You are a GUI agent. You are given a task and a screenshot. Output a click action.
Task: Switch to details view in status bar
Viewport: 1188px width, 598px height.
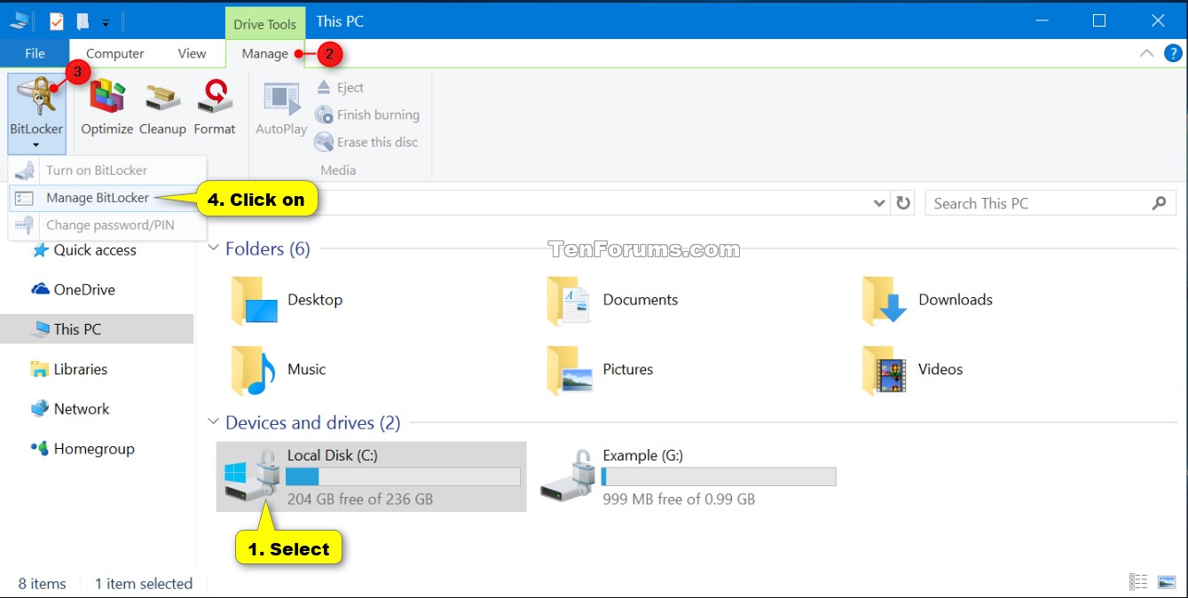click(1138, 581)
